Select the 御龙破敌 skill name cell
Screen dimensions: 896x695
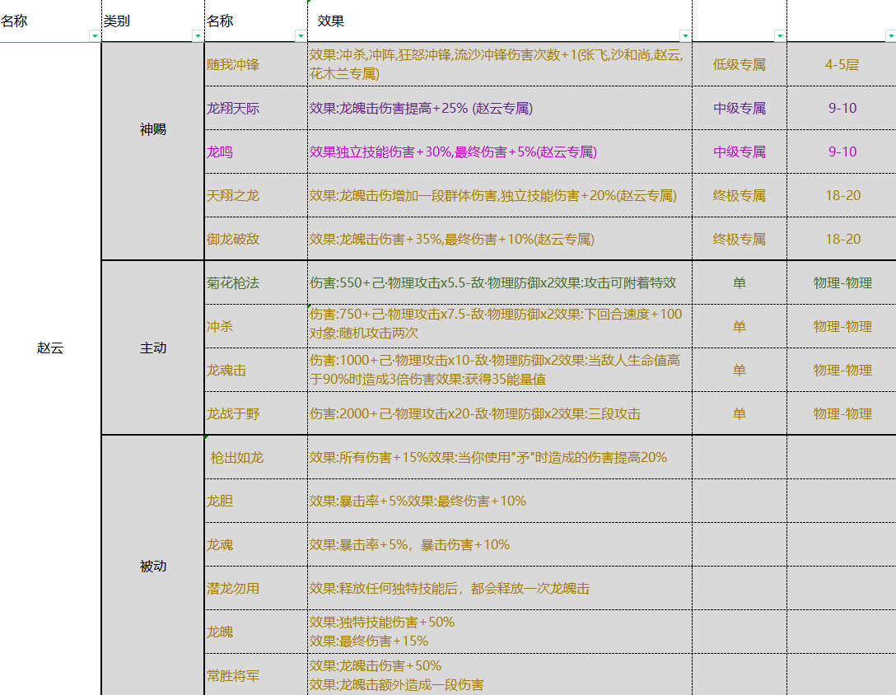pyautogui.click(x=256, y=239)
